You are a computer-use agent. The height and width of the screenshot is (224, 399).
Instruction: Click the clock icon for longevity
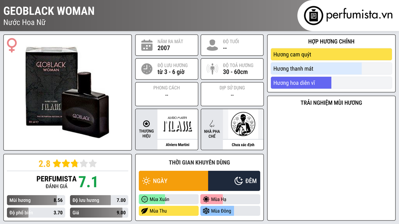point(147,69)
